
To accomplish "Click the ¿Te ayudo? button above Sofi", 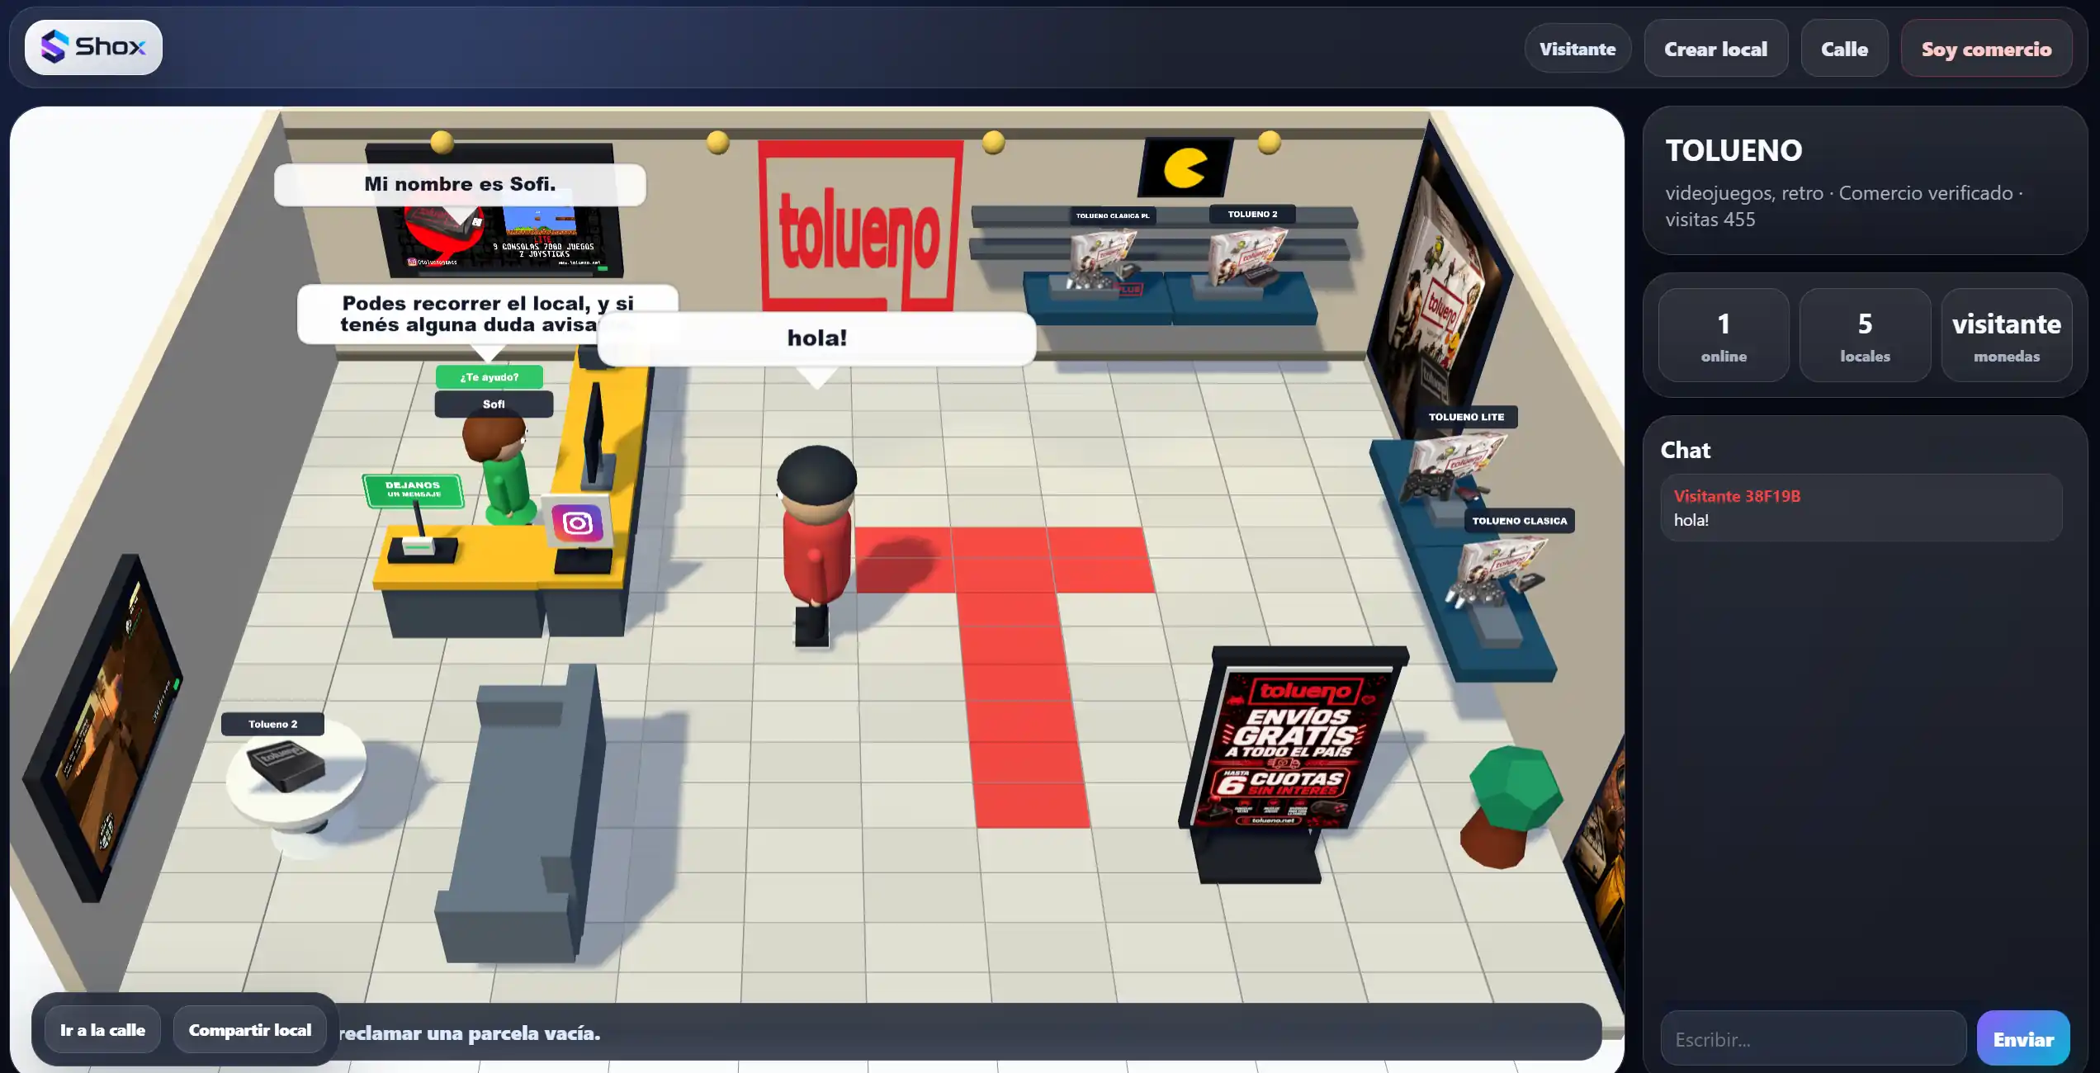I will (490, 376).
